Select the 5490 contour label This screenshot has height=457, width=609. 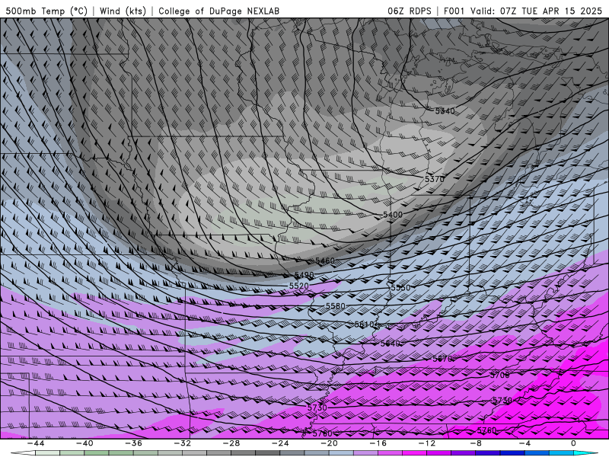coord(304,275)
